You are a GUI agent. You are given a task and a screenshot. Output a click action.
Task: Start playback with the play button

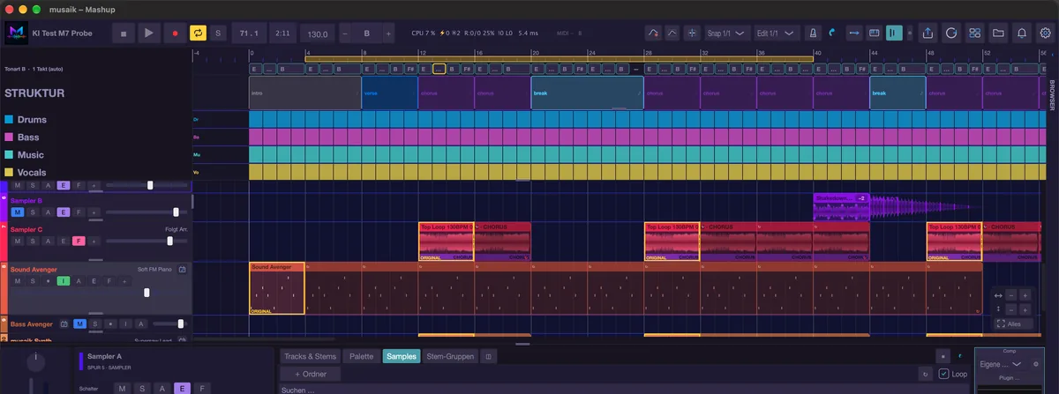148,33
